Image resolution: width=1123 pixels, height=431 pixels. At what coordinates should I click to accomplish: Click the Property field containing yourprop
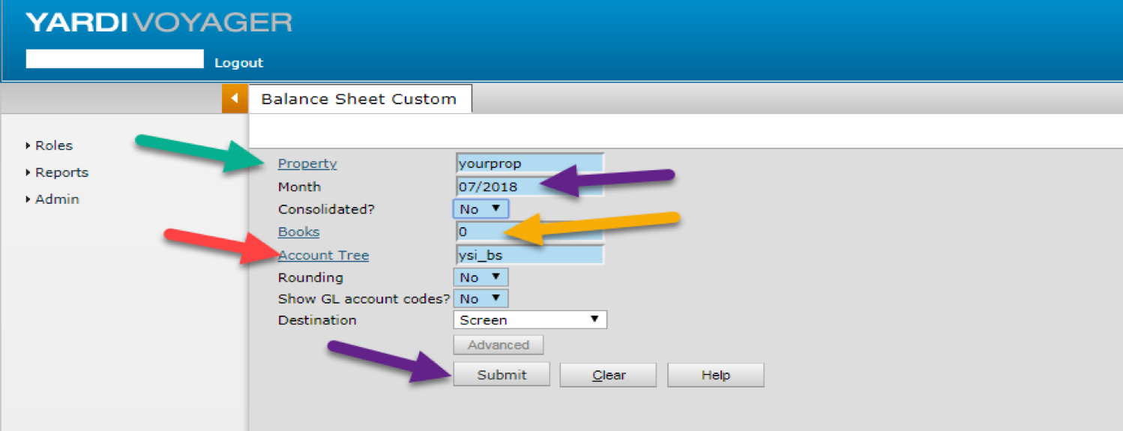tap(529, 163)
